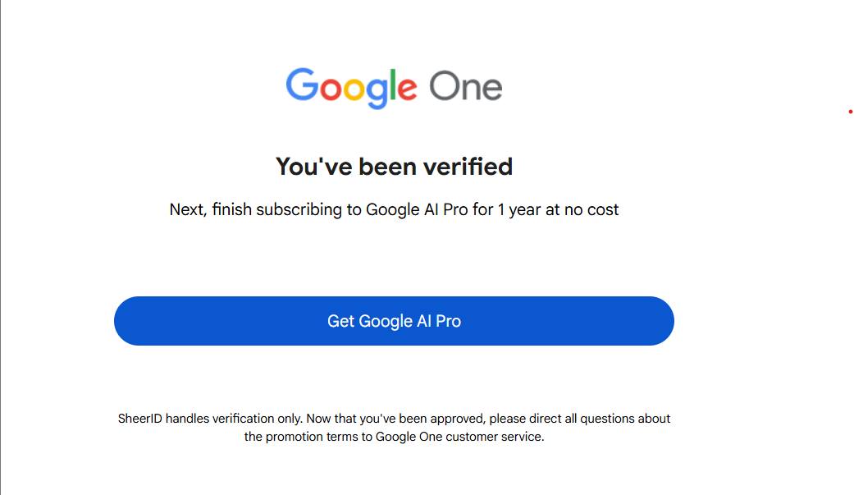Click Google One customer service text

[x=459, y=437]
